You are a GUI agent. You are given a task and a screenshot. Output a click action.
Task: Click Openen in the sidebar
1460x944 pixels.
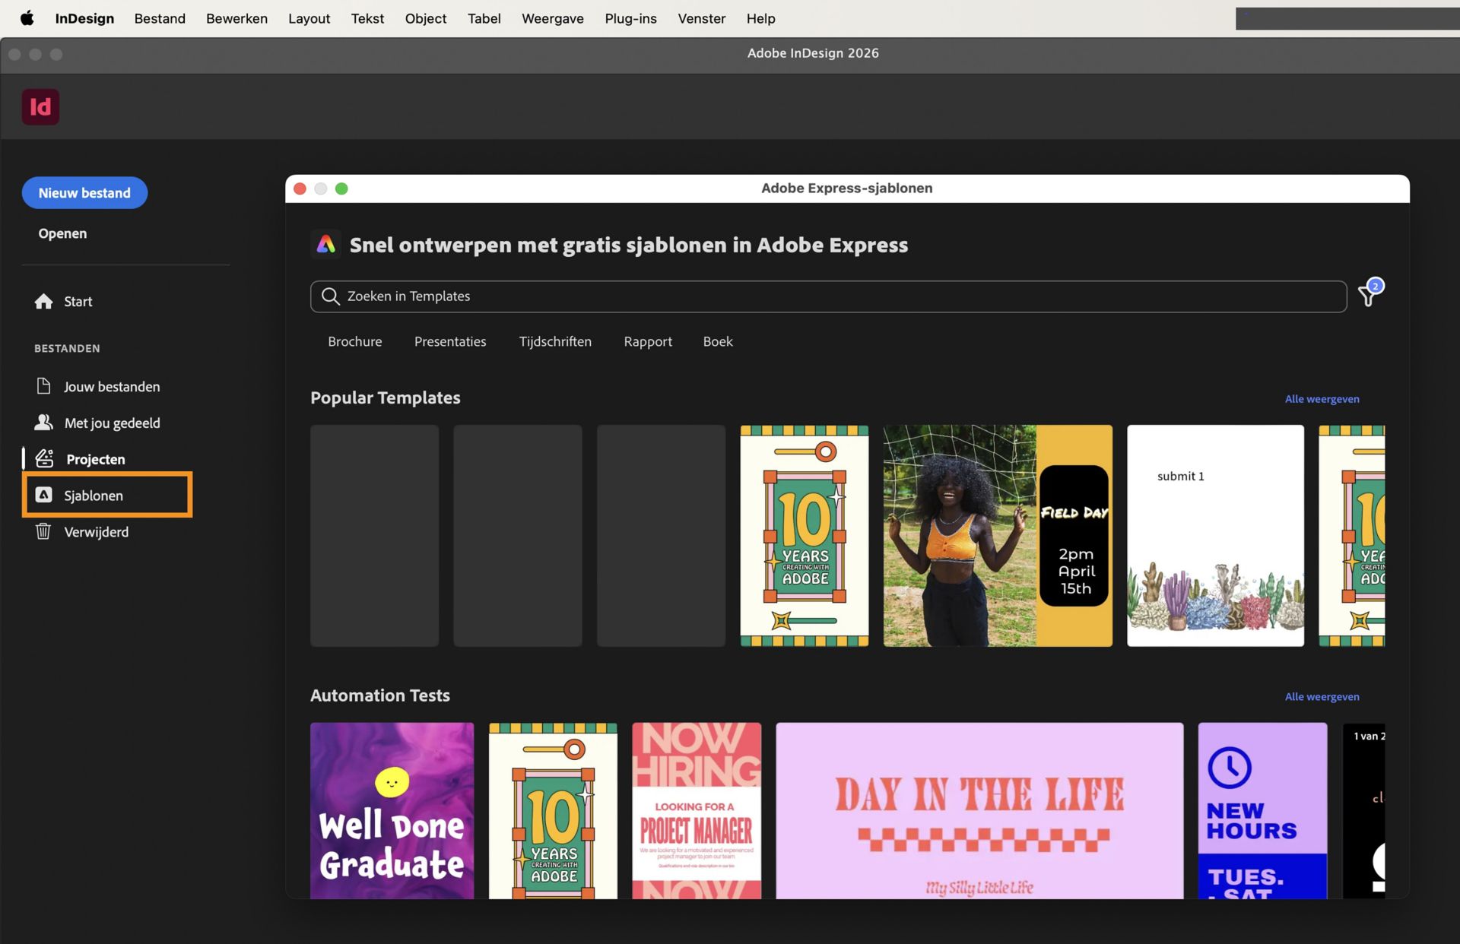(x=62, y=233)
